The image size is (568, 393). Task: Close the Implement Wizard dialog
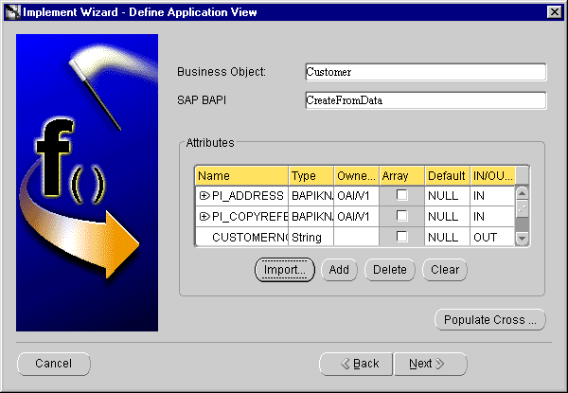coord(554,10)
